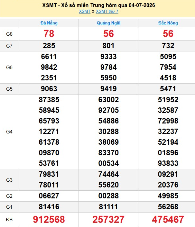
Task: Click Đà Nẵng special prize 912568
Action: pyautogui.click(x=49, y=219)
